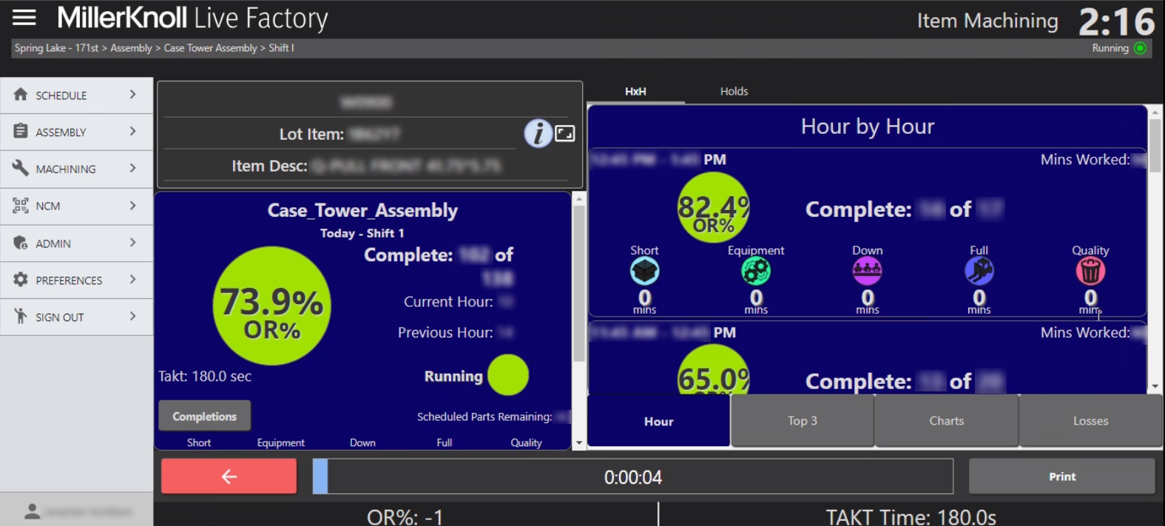This screenshot has width=1165, height=526.
Task: Click the Quality trash bin icon
Action: 1090,272
